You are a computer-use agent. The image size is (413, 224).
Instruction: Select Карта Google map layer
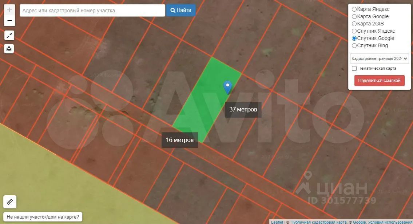pos(354,17)
